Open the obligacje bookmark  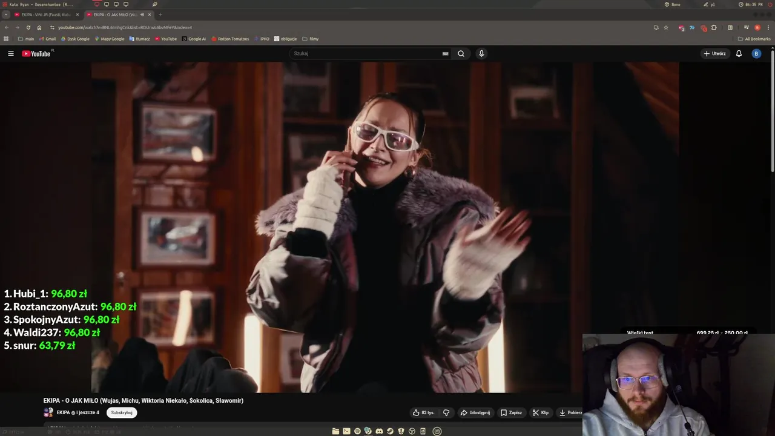click(x=285, y=39)
